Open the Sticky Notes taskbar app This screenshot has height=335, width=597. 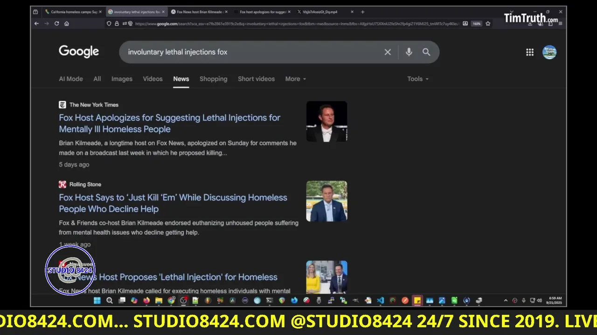point(417,301)
